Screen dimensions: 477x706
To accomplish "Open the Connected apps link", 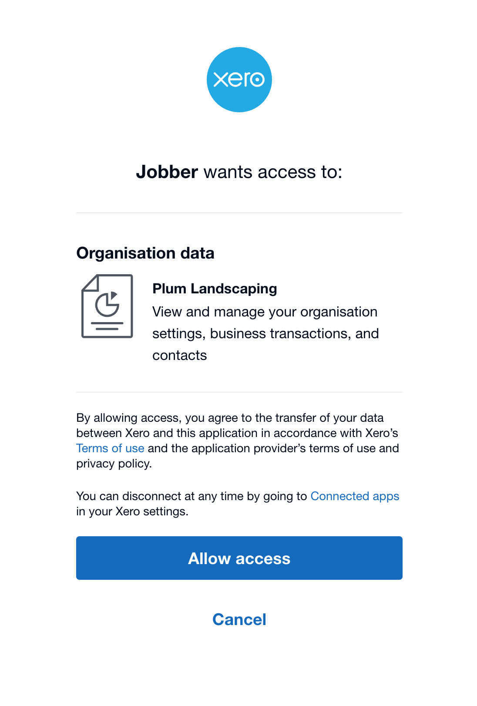I will (x=355, y=496).
